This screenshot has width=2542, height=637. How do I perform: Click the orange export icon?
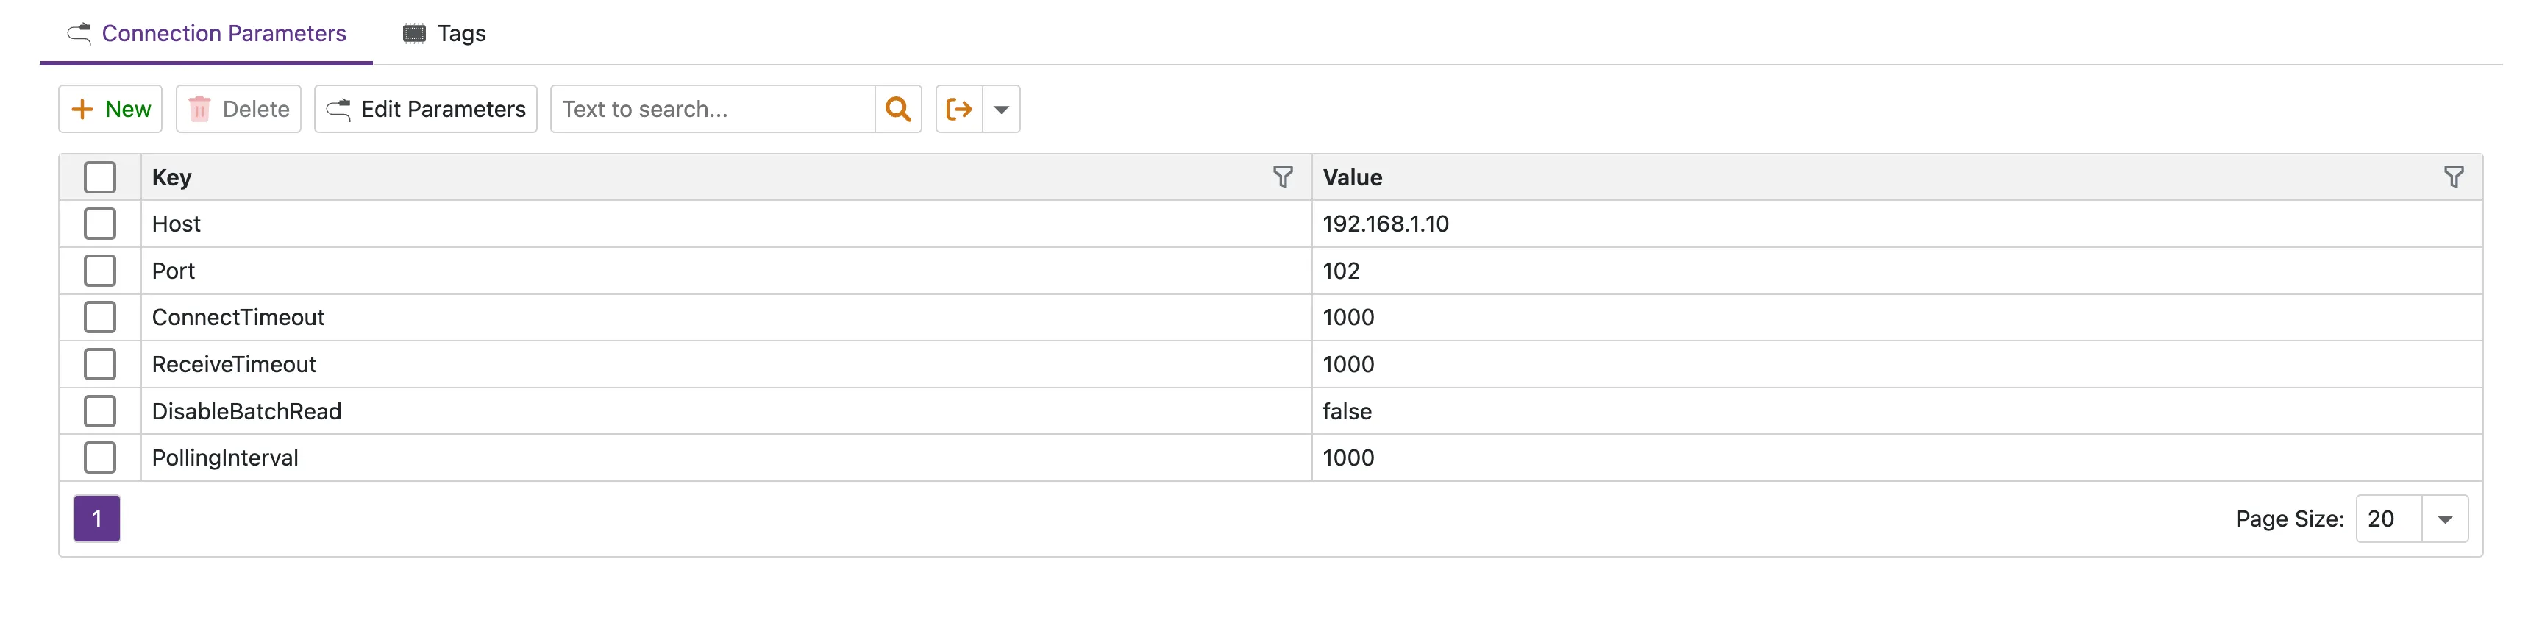pos(958,109)
